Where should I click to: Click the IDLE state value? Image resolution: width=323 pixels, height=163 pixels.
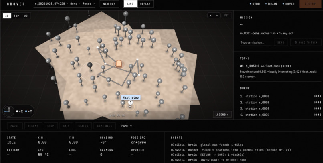point(11,143)
